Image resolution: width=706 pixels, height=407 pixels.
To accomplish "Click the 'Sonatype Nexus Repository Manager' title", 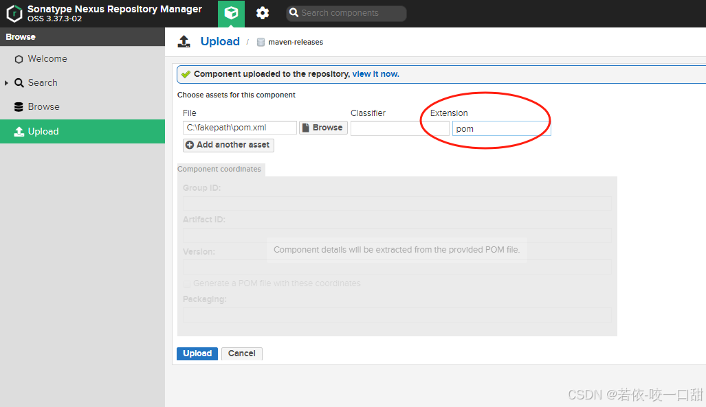I will [x=115, y=9].
